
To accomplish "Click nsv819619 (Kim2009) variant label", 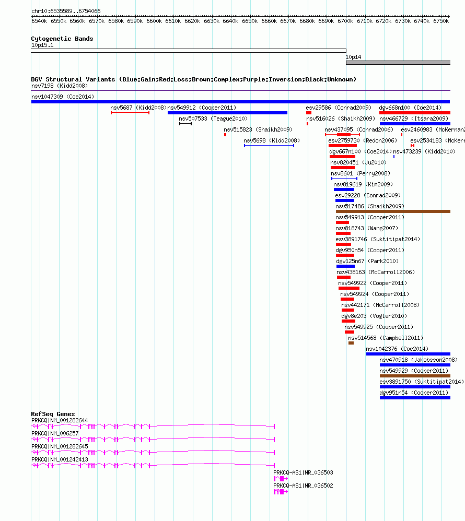I will 363,184.
